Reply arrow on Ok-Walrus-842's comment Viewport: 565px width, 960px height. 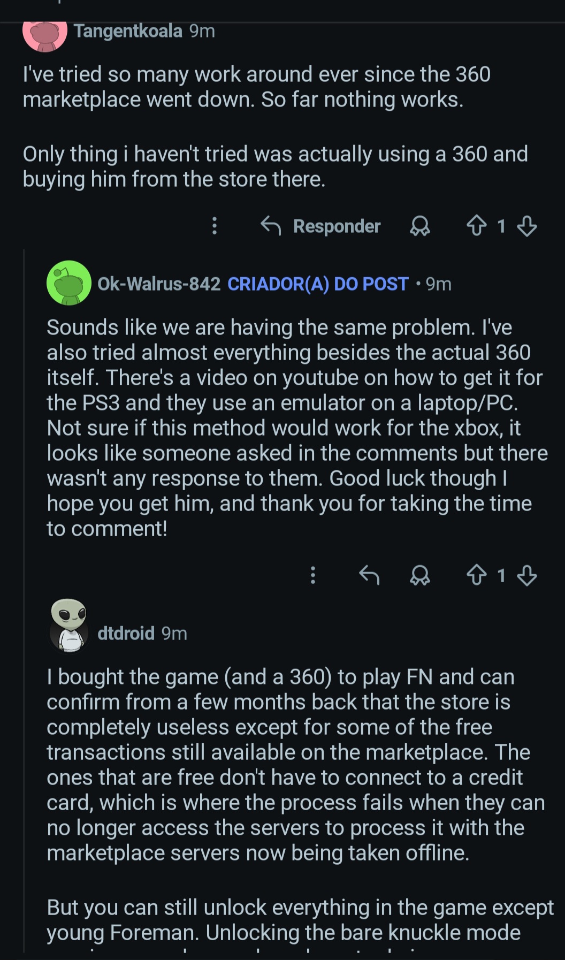pyautogui.click(x=369, y=576)
